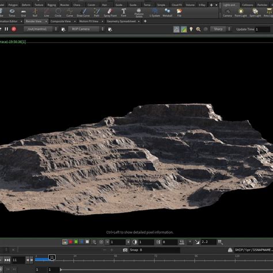
Task: Open the Render View tab arrow menu
Action: [46, 21]
